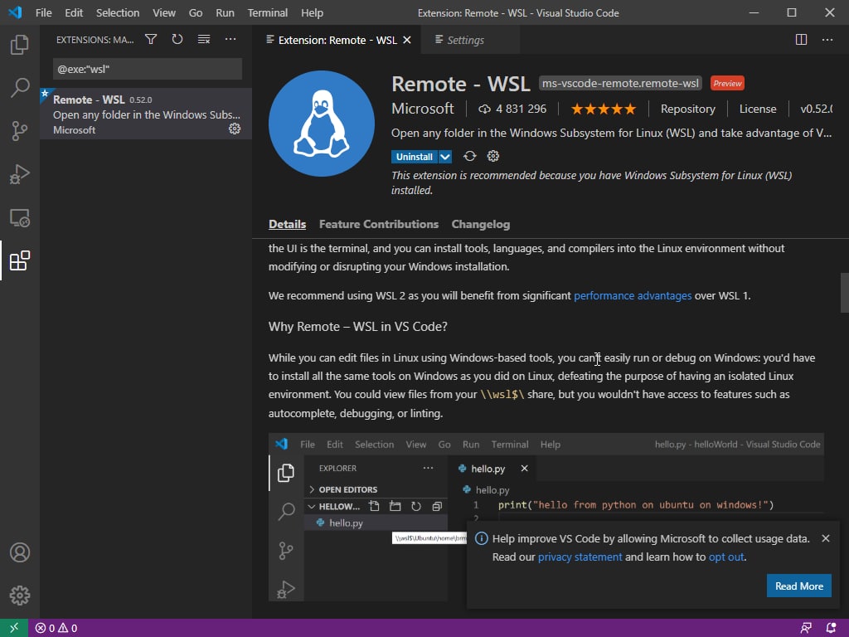Open errors and warnings in status bar
The width and height of the screenshot is (849, 637).
[56, 628]
